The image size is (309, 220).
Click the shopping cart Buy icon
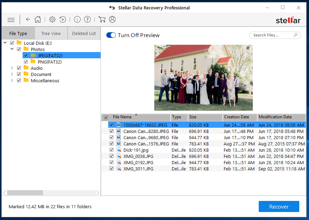pos(102,19)
